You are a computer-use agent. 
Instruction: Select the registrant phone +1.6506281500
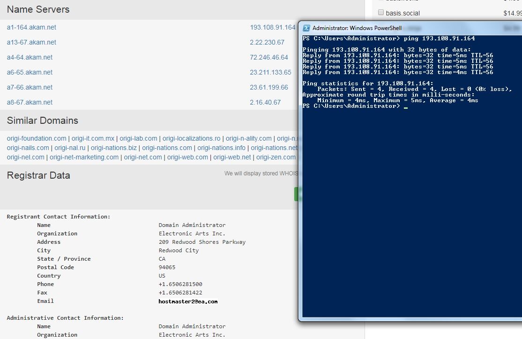click(180, 285)
